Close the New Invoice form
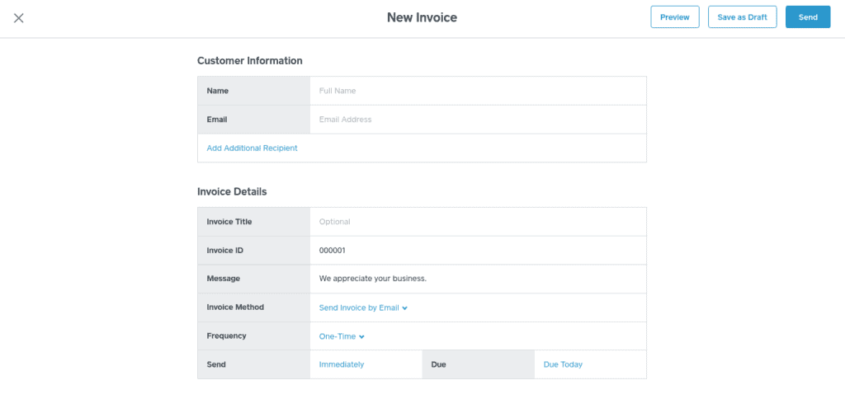The image size is (845, 399). 19,18
